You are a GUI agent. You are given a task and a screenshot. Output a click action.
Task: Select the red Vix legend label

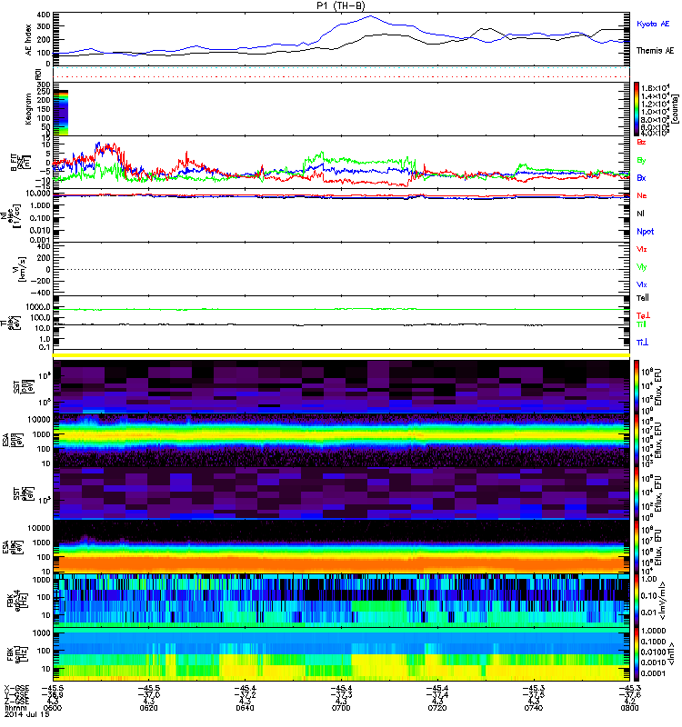(642, 249)
